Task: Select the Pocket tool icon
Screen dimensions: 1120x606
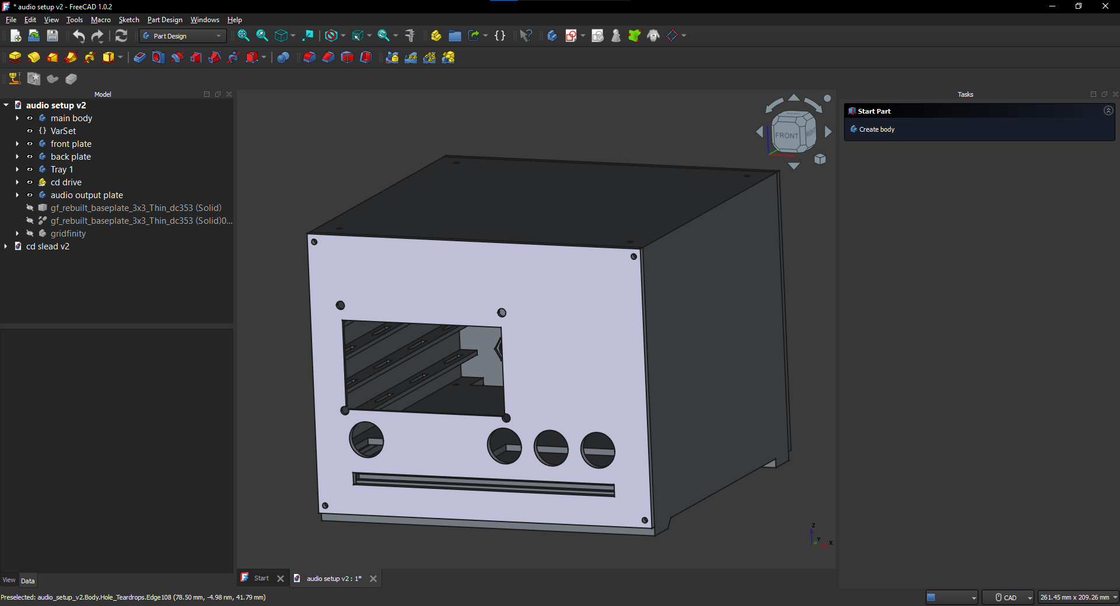Action: point(139,57)
